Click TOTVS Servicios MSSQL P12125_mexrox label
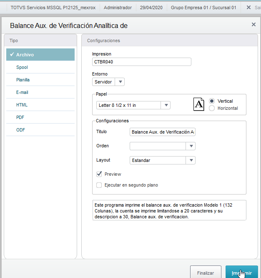261x278 pixels. point(53,8)
